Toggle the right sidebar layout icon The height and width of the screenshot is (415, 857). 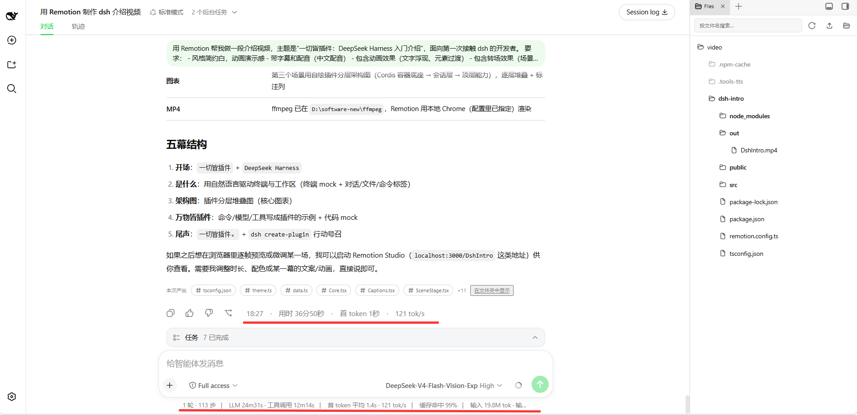[x=845, y=6]
